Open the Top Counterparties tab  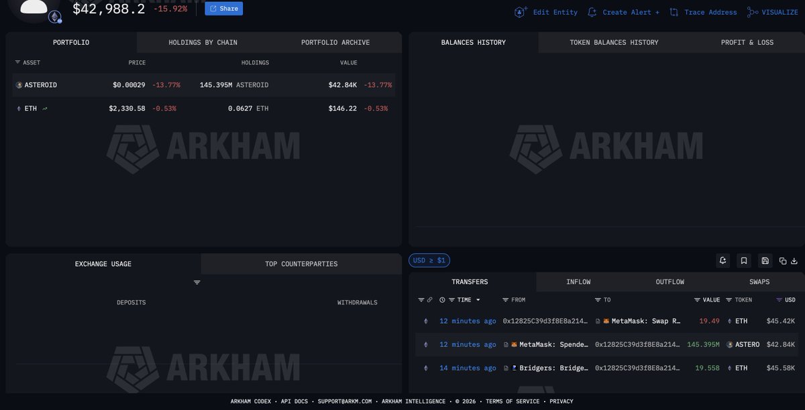tap(301, 264)
